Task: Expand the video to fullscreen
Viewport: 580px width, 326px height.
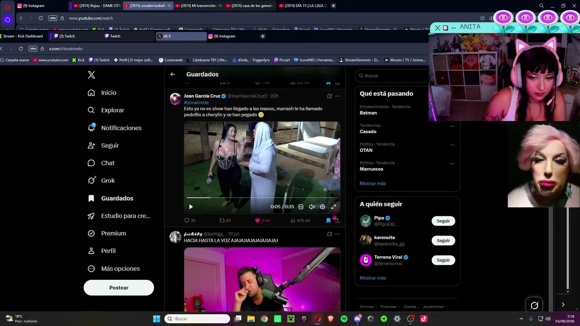Action: (333, 207)
